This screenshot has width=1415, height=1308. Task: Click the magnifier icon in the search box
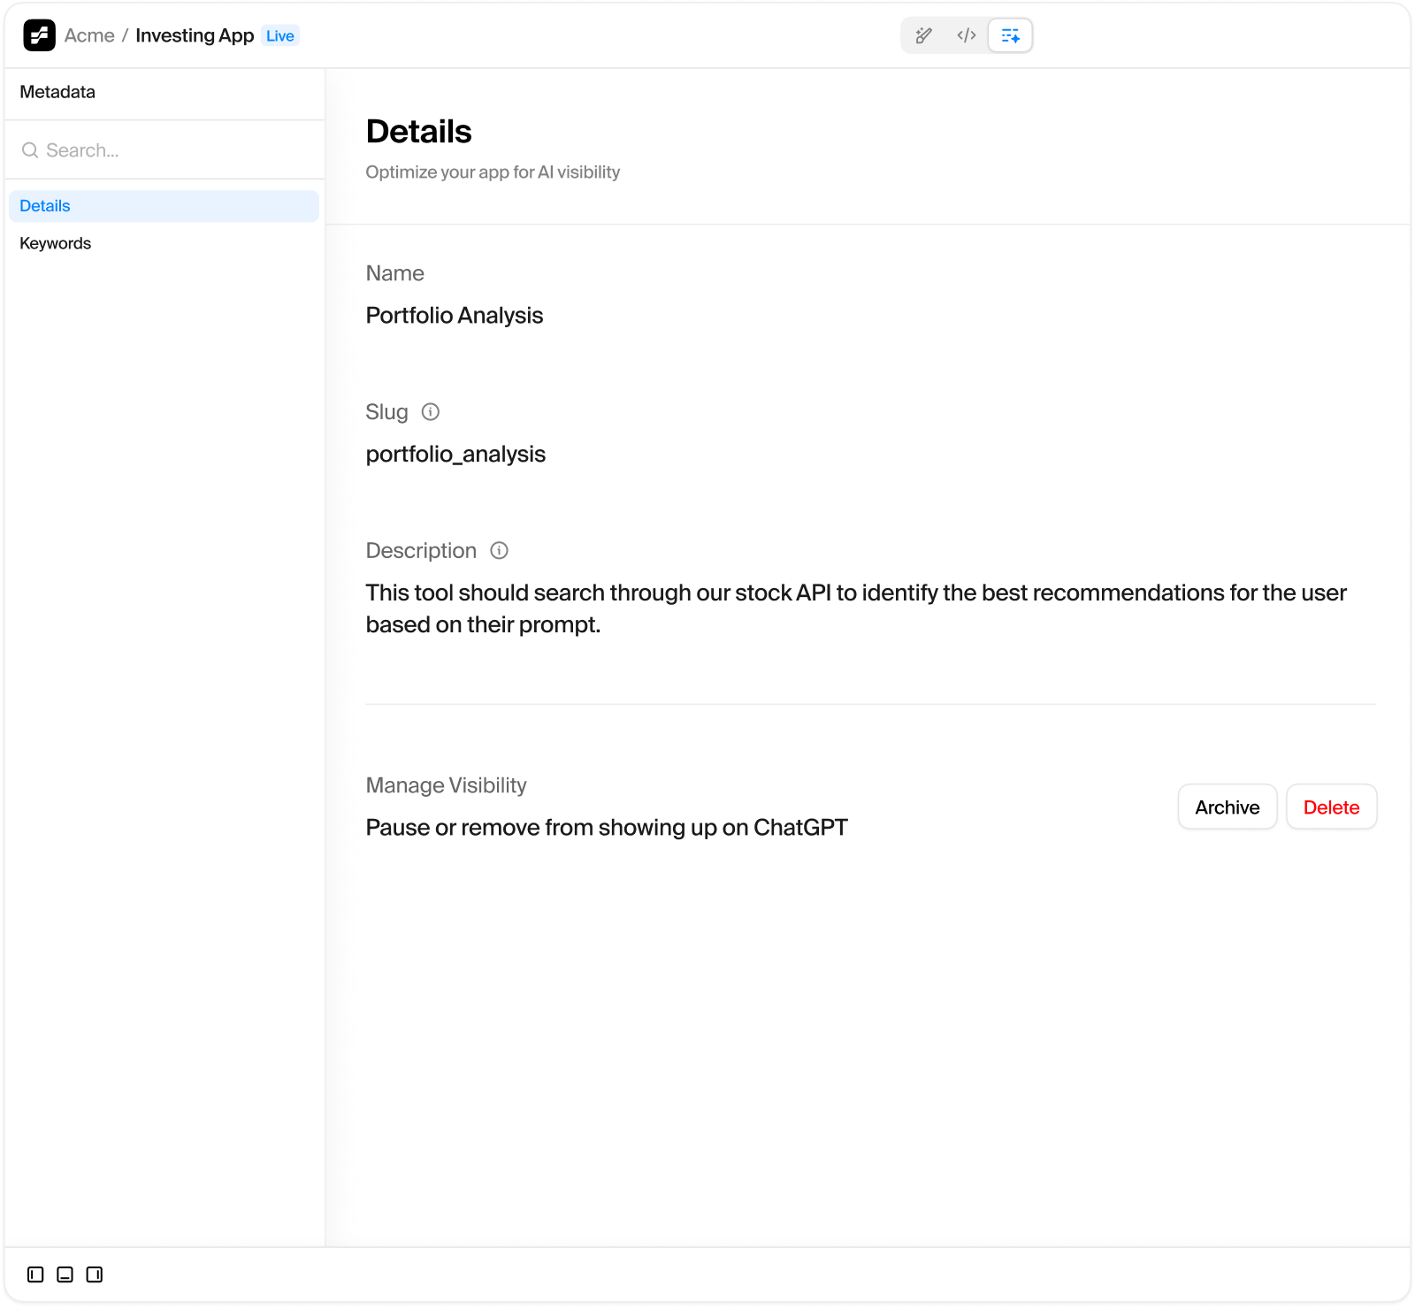(30, 150)
